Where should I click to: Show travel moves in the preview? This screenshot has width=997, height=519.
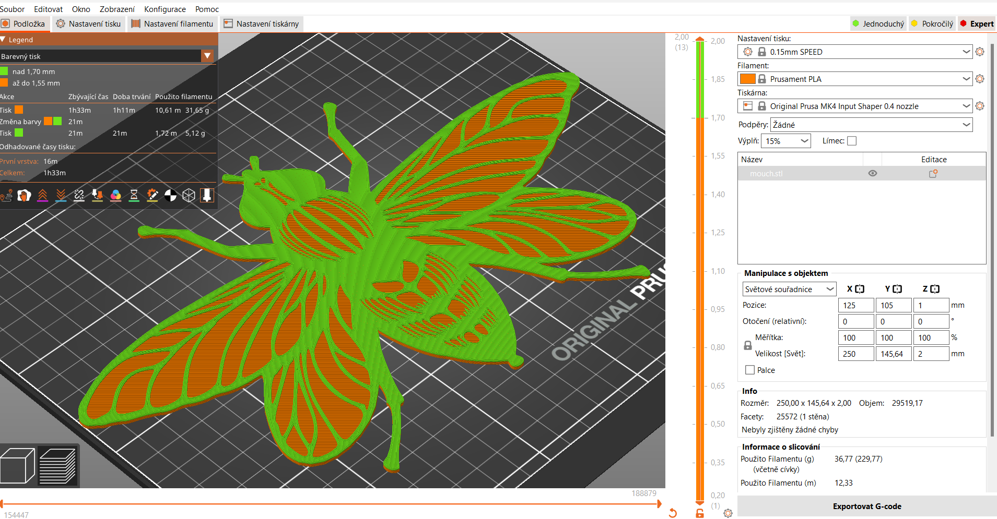click(x=6, y=196)
